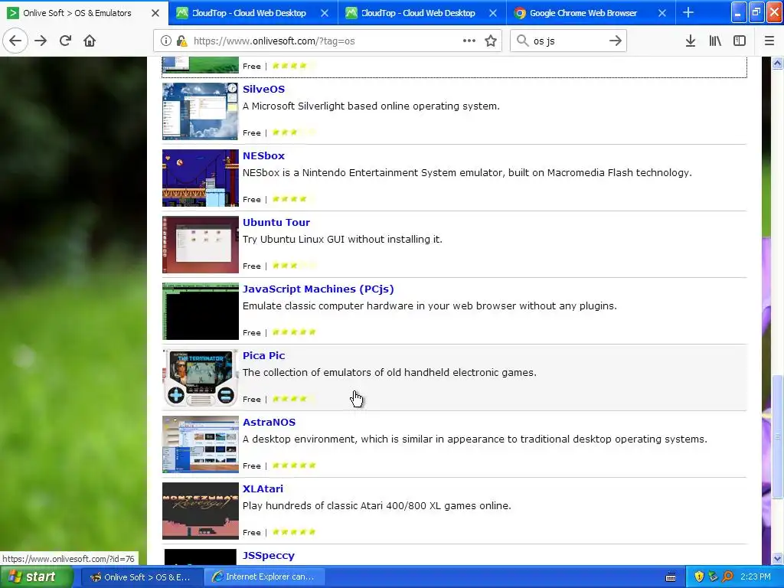
Task: Open the browser hamburger menu
Action: (769, 41)
